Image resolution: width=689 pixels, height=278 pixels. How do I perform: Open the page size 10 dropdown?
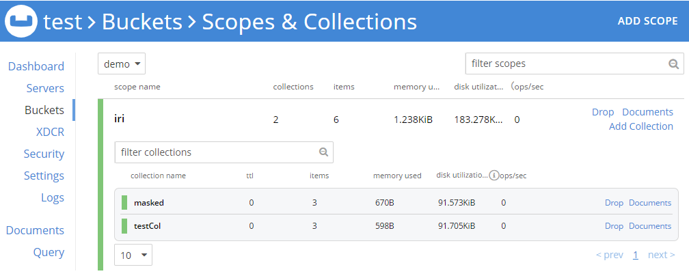tap(133, 255)
